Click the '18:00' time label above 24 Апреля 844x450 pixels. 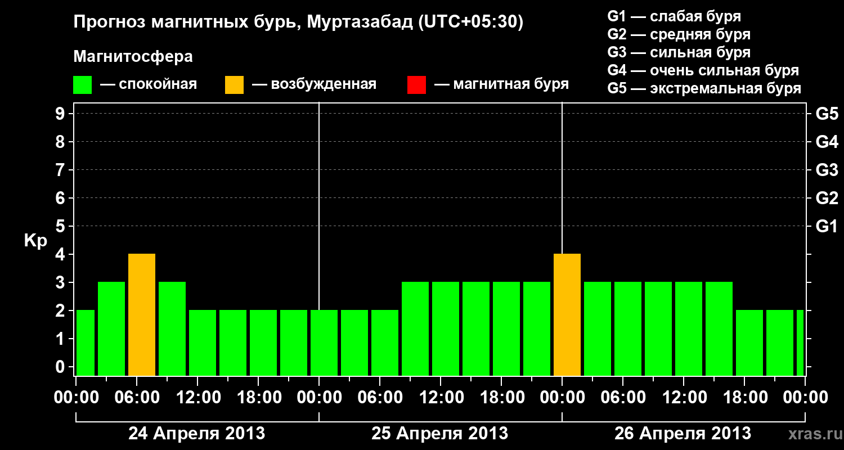(258, 397)
